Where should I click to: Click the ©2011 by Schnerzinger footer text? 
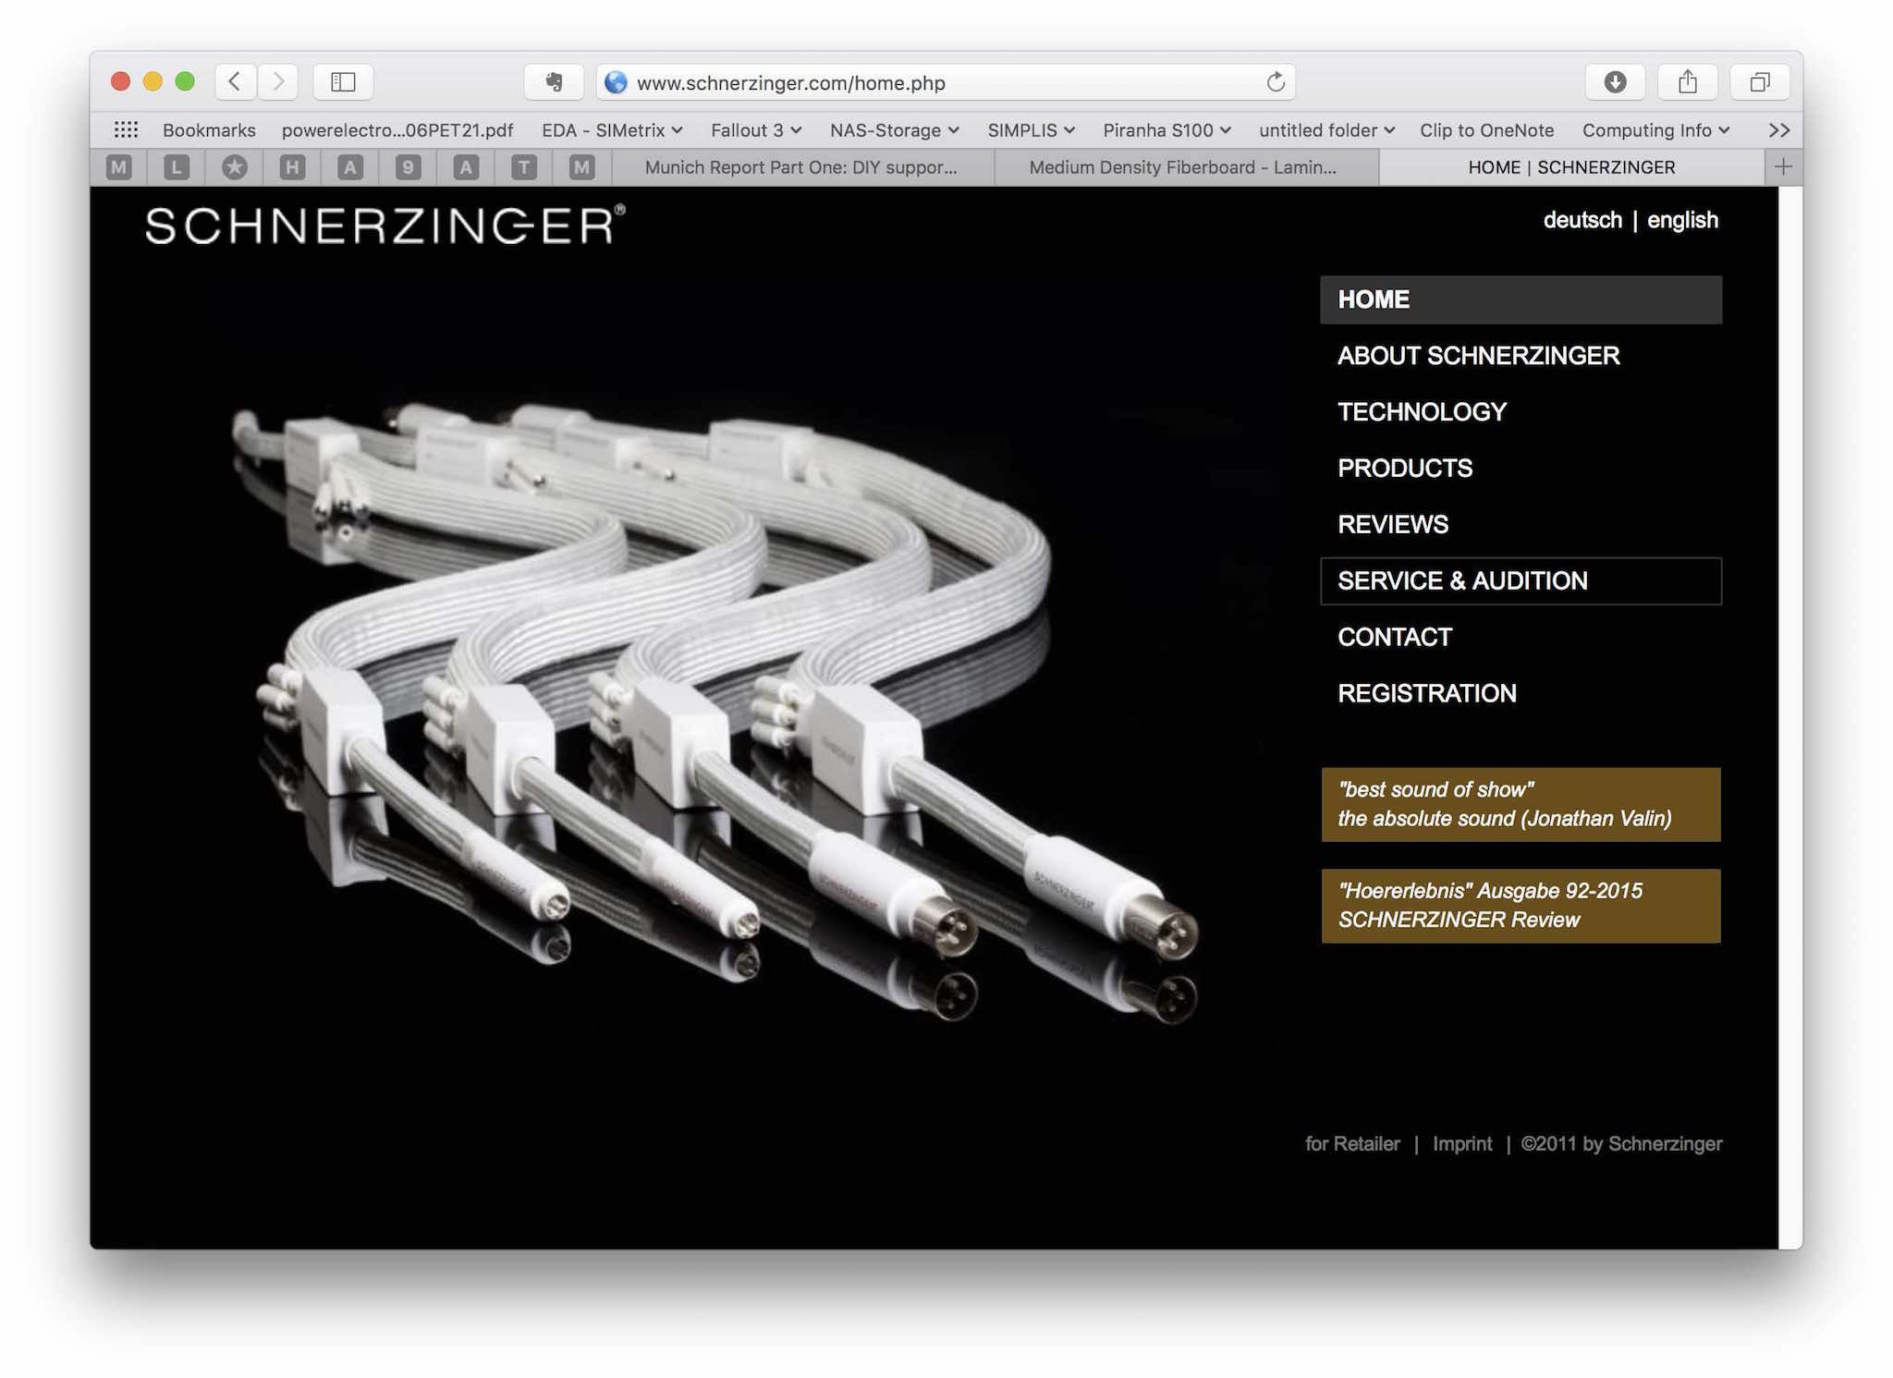(x=1621, y=1144)
